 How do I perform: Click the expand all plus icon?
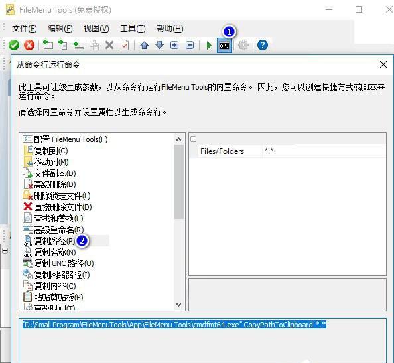coord(174,46)
